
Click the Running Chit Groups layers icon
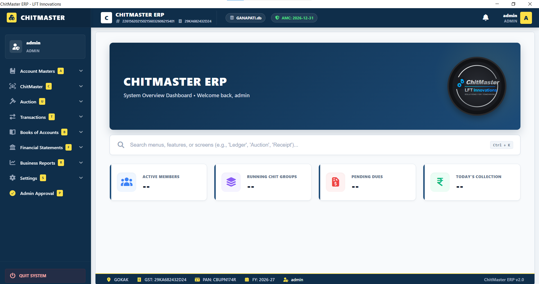[231, 182]
